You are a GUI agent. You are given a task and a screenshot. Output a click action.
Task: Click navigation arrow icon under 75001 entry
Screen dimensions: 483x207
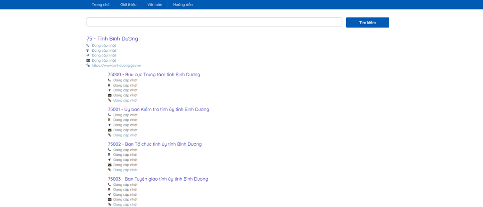tap(109, 125)
